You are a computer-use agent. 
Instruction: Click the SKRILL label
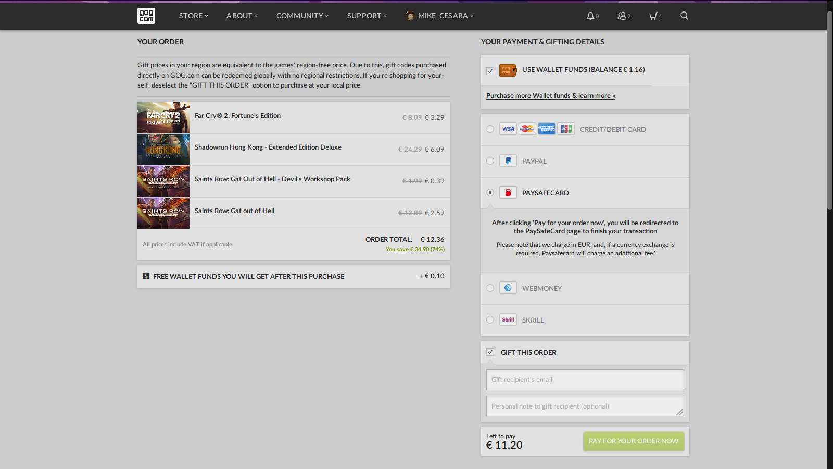[533, 320]
